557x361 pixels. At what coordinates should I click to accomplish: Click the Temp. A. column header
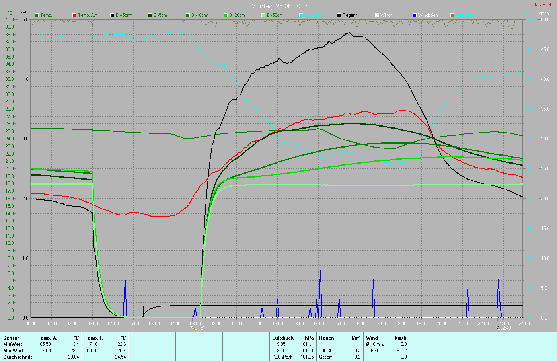coord(48,338)
